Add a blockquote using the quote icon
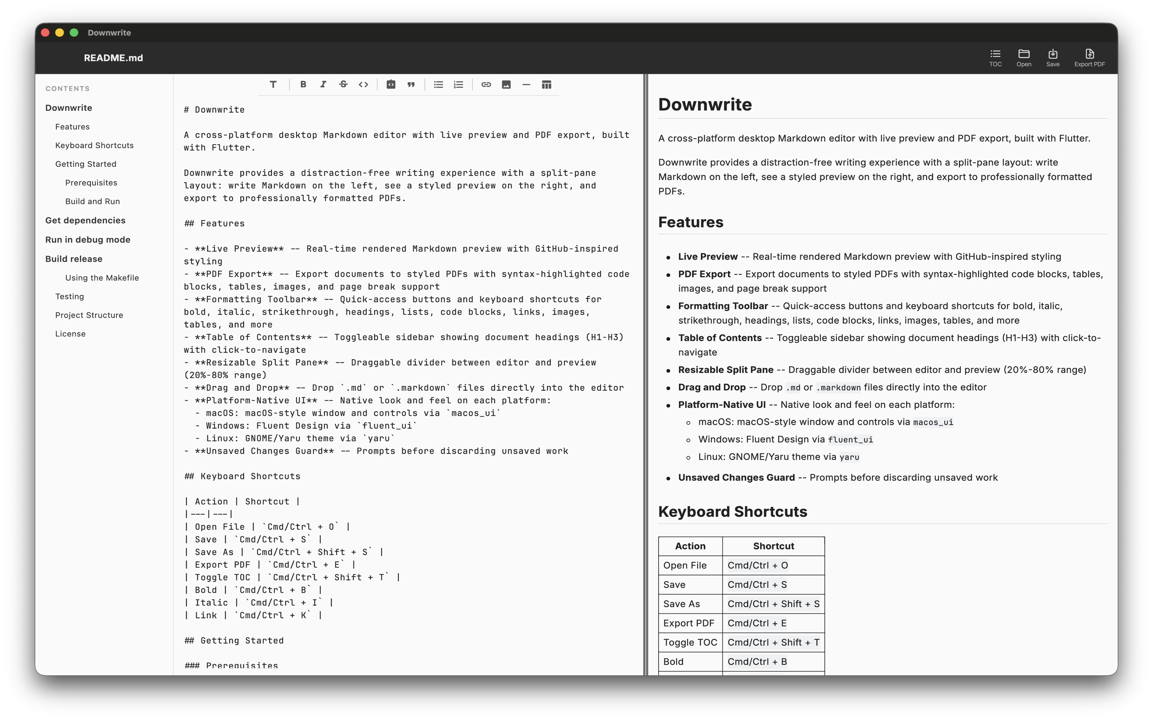This screenshot has height=720, width=1153. pyautogui.click(x=411, y=84)
